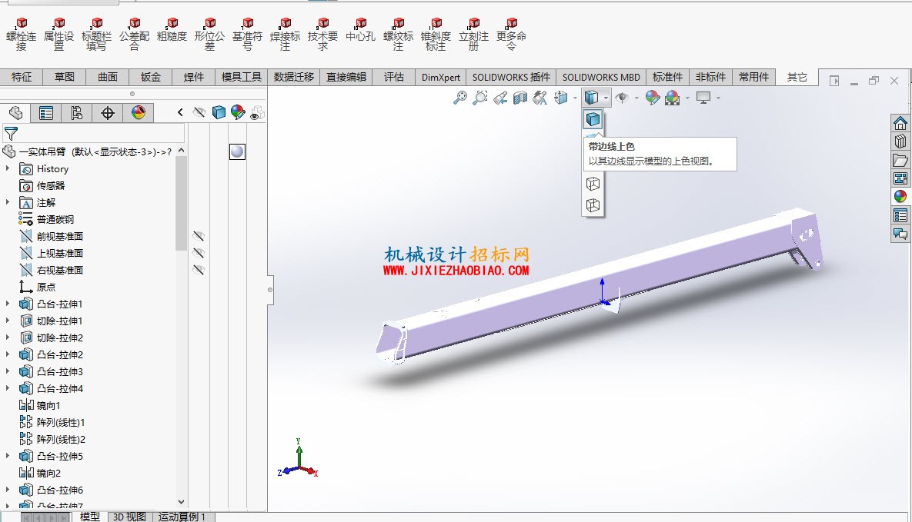The image size is (912, 522).
Task: Select the Zoom to Area tool
Action: 479,98
